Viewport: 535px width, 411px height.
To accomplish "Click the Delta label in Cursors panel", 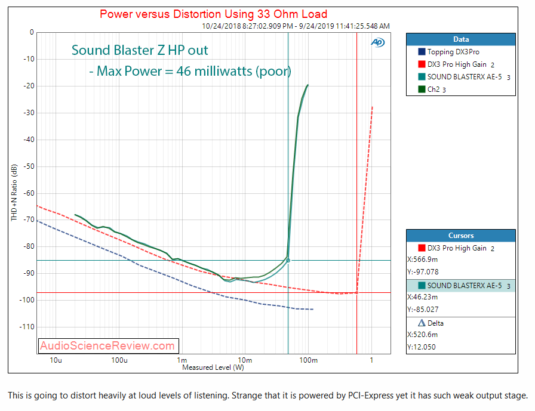I will (x=435, y=323).
